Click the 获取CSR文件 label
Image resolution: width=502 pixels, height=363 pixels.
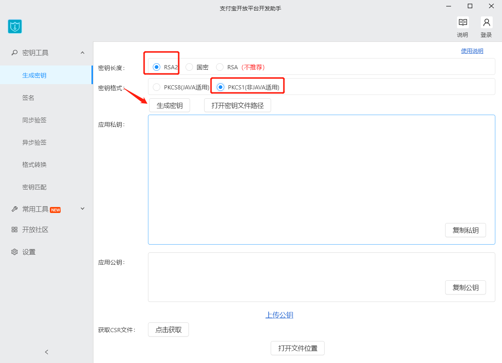[117, 330]
